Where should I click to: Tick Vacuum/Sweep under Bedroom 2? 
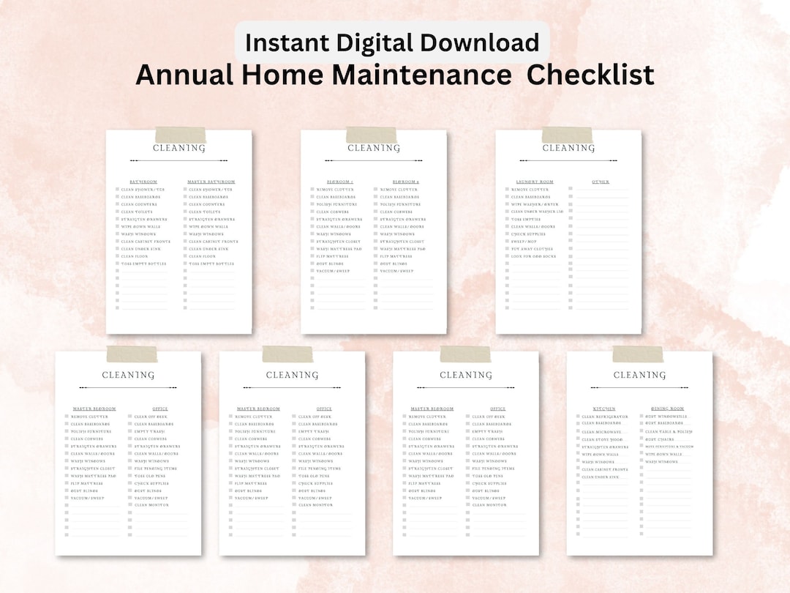click(375, 271)
